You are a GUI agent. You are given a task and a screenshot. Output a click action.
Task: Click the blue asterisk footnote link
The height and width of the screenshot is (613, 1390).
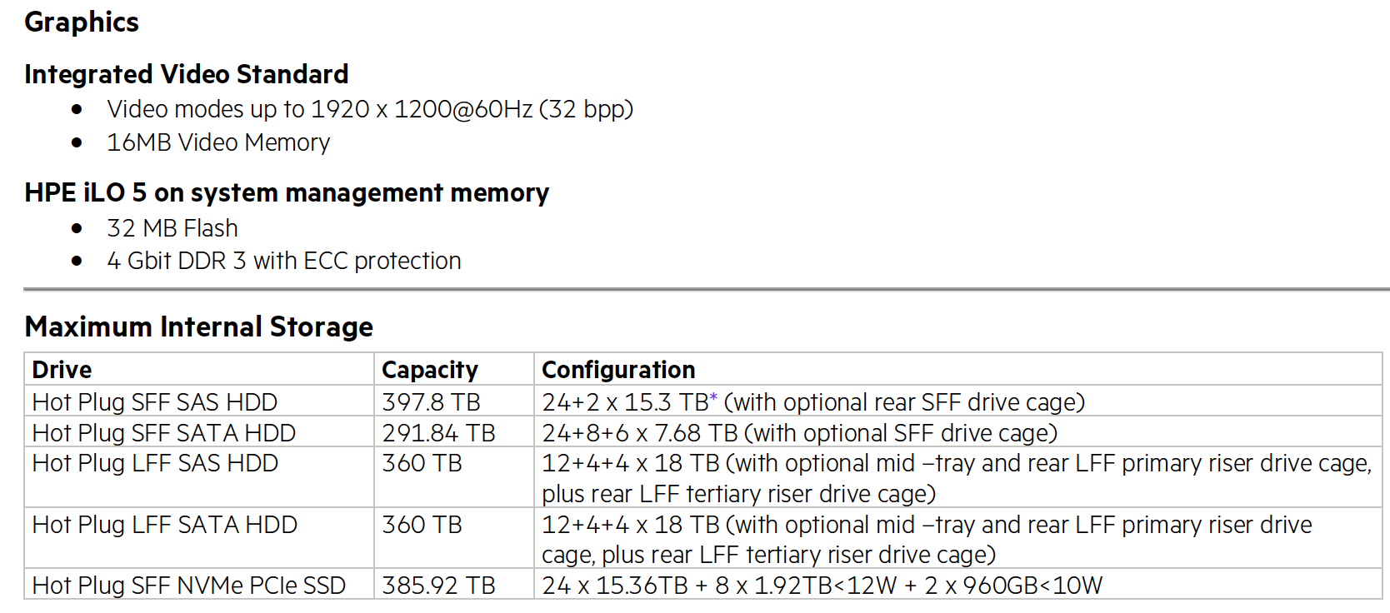pos(713,396)
